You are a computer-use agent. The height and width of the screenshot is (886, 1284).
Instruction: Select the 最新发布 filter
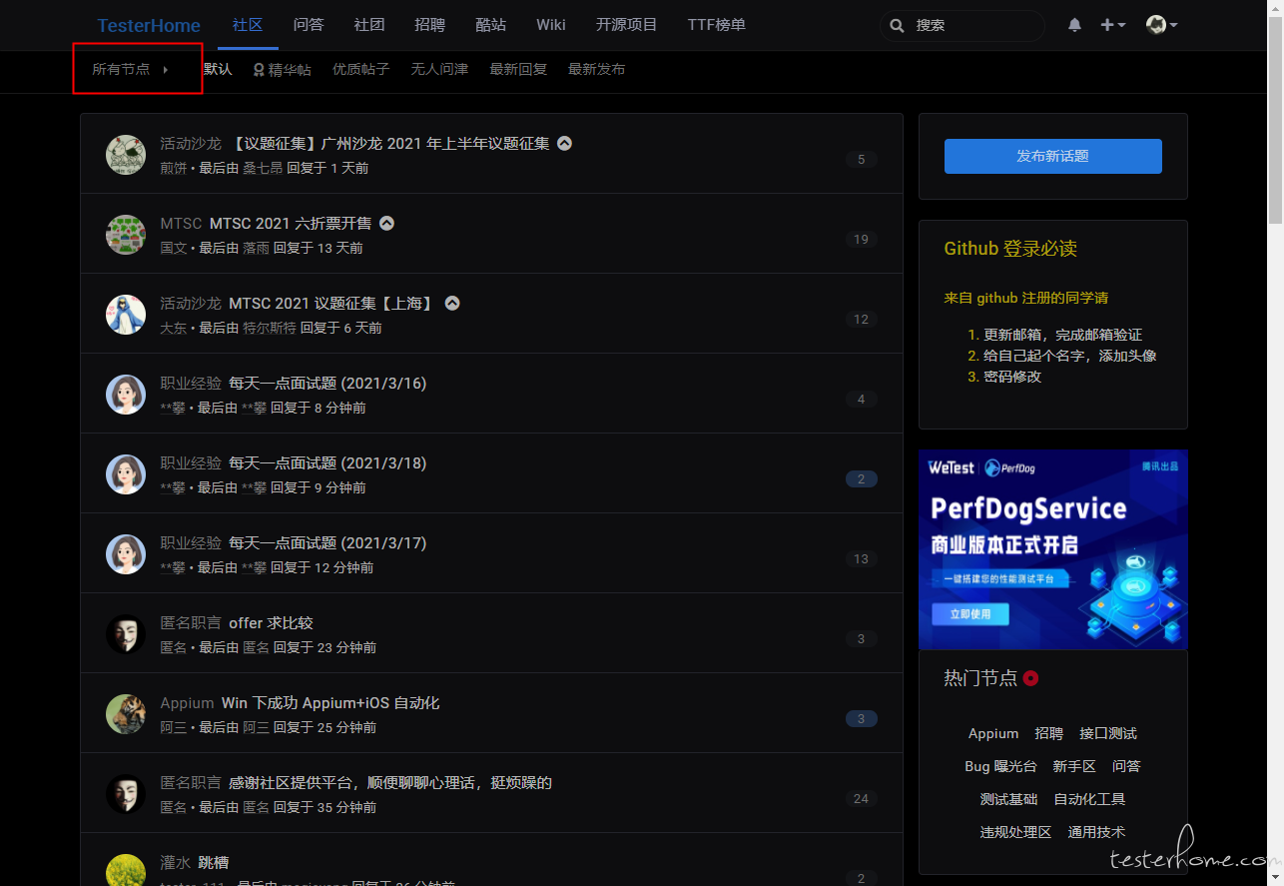597,69
